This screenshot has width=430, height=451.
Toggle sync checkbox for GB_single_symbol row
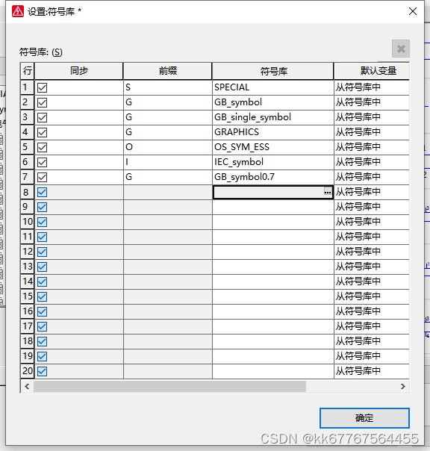coord(43,117)
